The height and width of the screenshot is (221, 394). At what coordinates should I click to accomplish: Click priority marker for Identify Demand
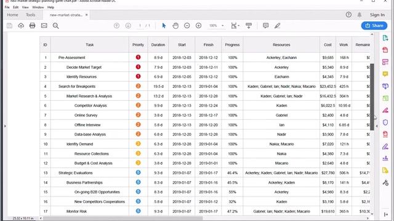tap(138, 144)
